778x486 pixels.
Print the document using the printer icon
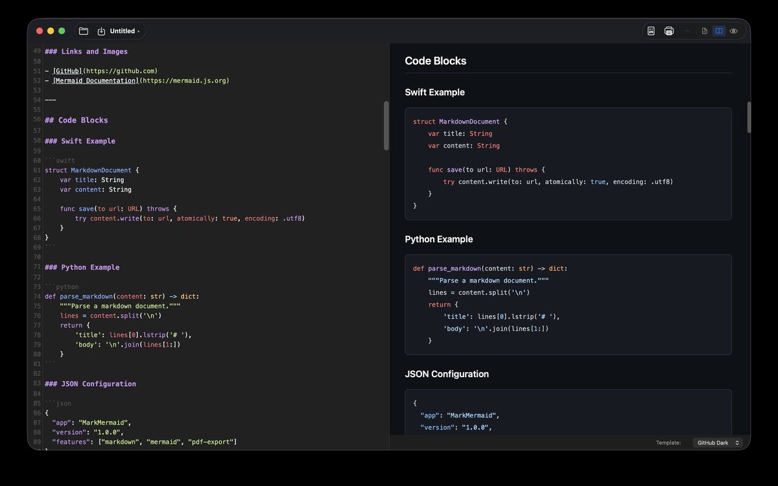click(669, 31)
